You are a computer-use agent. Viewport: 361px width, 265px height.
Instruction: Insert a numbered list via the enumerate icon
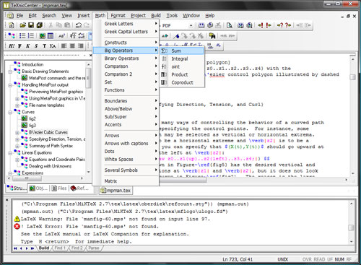31,36
